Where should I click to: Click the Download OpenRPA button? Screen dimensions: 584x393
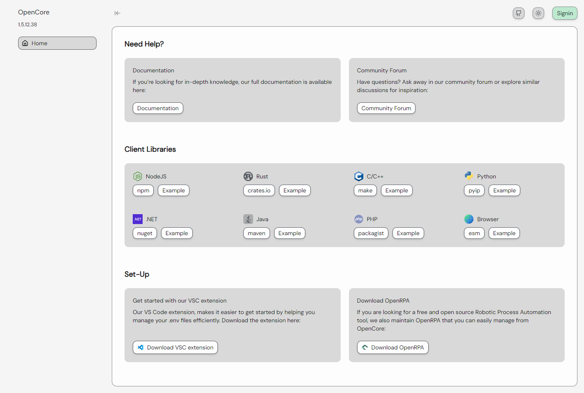tap(392, 347)
